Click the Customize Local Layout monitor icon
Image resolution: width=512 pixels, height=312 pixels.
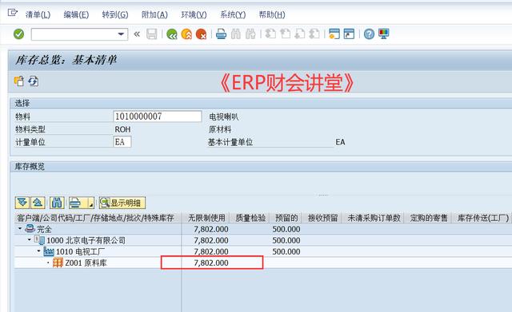[384, 34]
